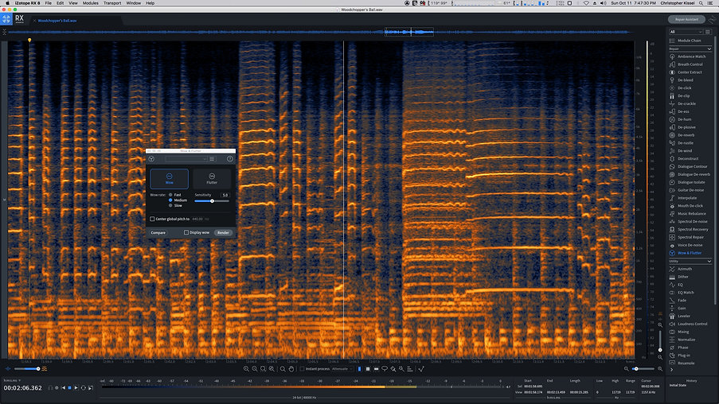Expand the module list bottom chevron

(672, 370)
